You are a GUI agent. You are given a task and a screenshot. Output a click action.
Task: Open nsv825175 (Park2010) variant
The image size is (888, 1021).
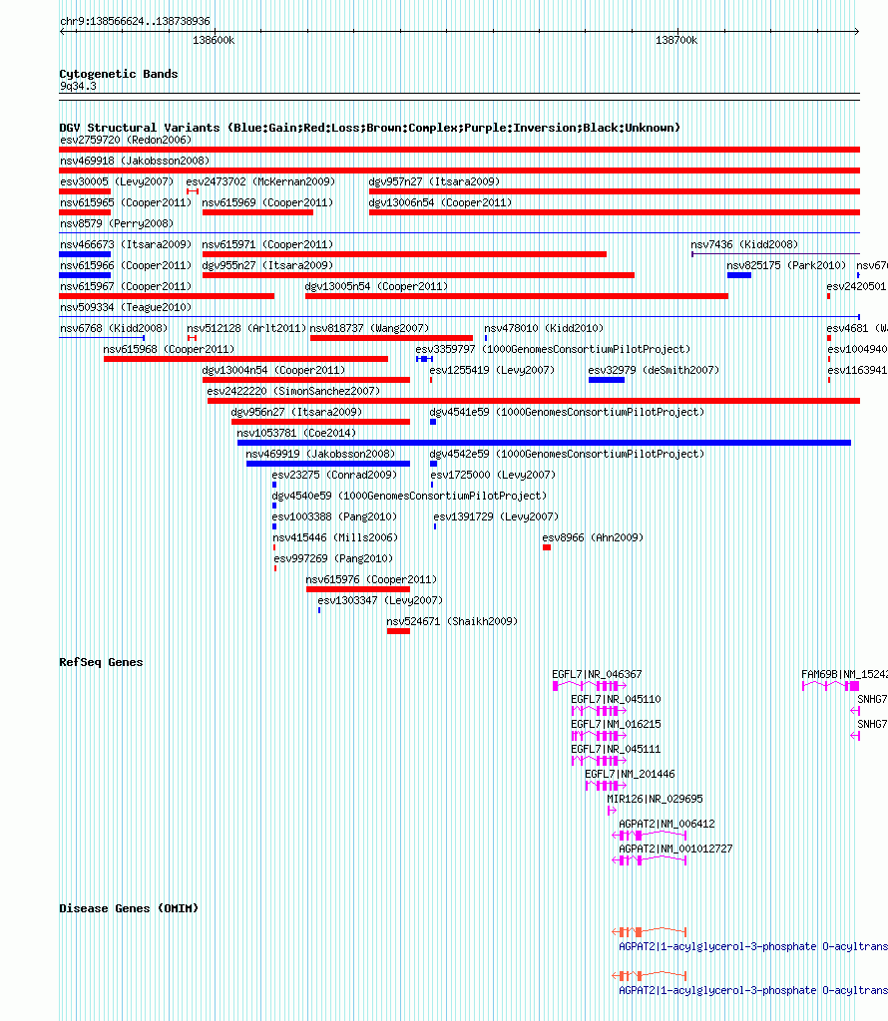coord(786,265)
